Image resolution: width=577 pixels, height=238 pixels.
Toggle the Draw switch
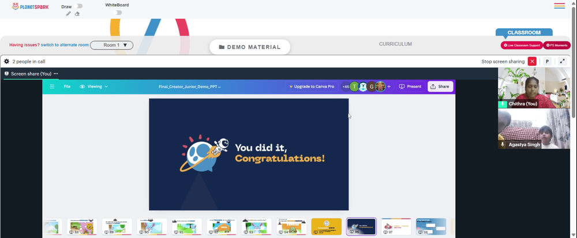(78, 6)
